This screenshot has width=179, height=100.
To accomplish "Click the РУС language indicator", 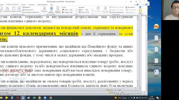I will point(146,98).
